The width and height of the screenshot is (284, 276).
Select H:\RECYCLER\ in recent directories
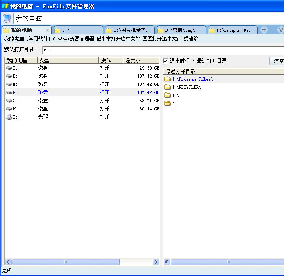pos(186,87)
